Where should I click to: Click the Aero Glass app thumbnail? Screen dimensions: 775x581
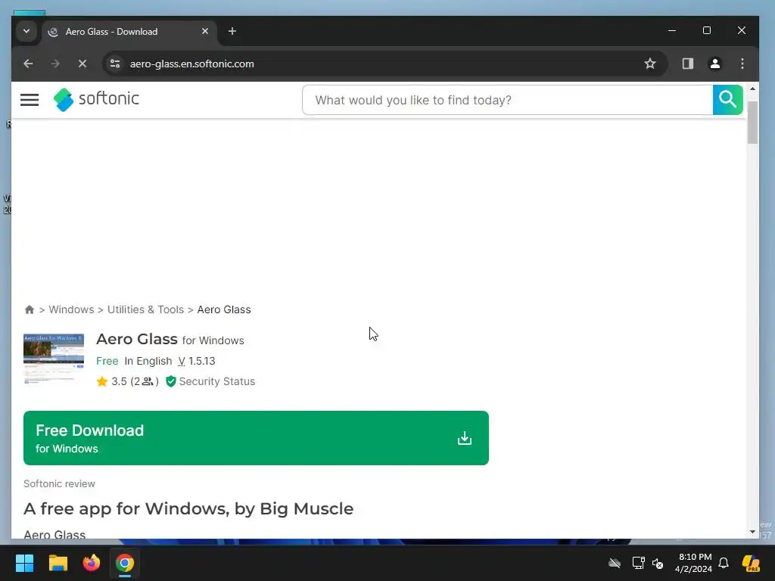54,359
